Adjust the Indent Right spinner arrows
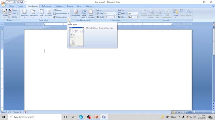The image size is (215, 120). click(x=115, y=17)
